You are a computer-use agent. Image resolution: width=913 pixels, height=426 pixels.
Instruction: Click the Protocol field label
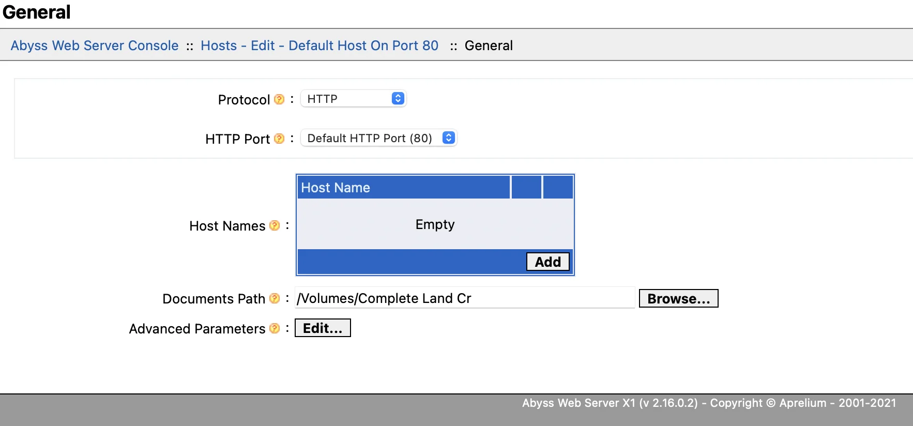tap(244, 100)
